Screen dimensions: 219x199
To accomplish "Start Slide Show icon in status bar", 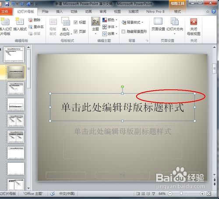I will (153, 194).
